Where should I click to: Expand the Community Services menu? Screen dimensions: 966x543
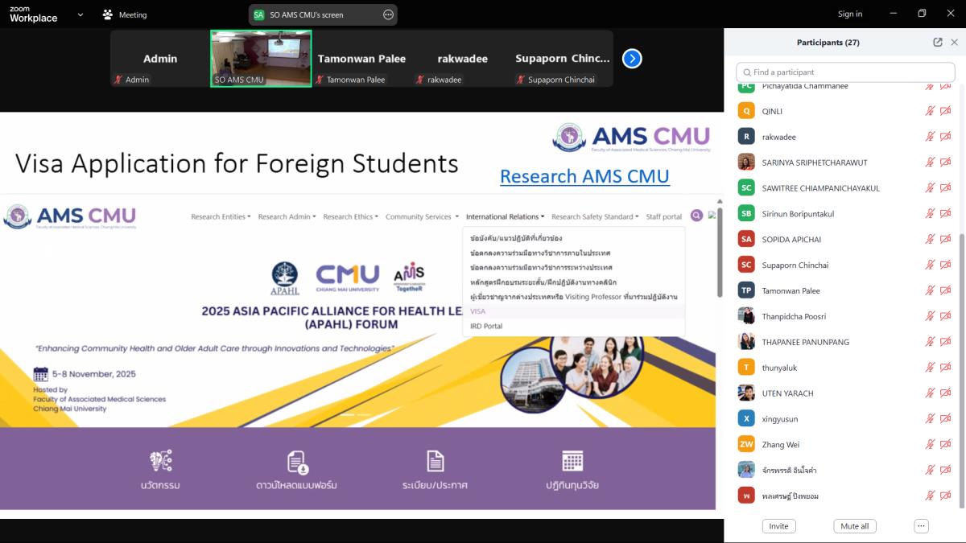(422, 216)
